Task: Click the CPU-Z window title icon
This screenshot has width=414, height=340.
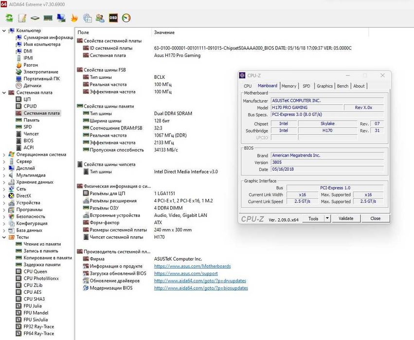Action: [242, 75]
